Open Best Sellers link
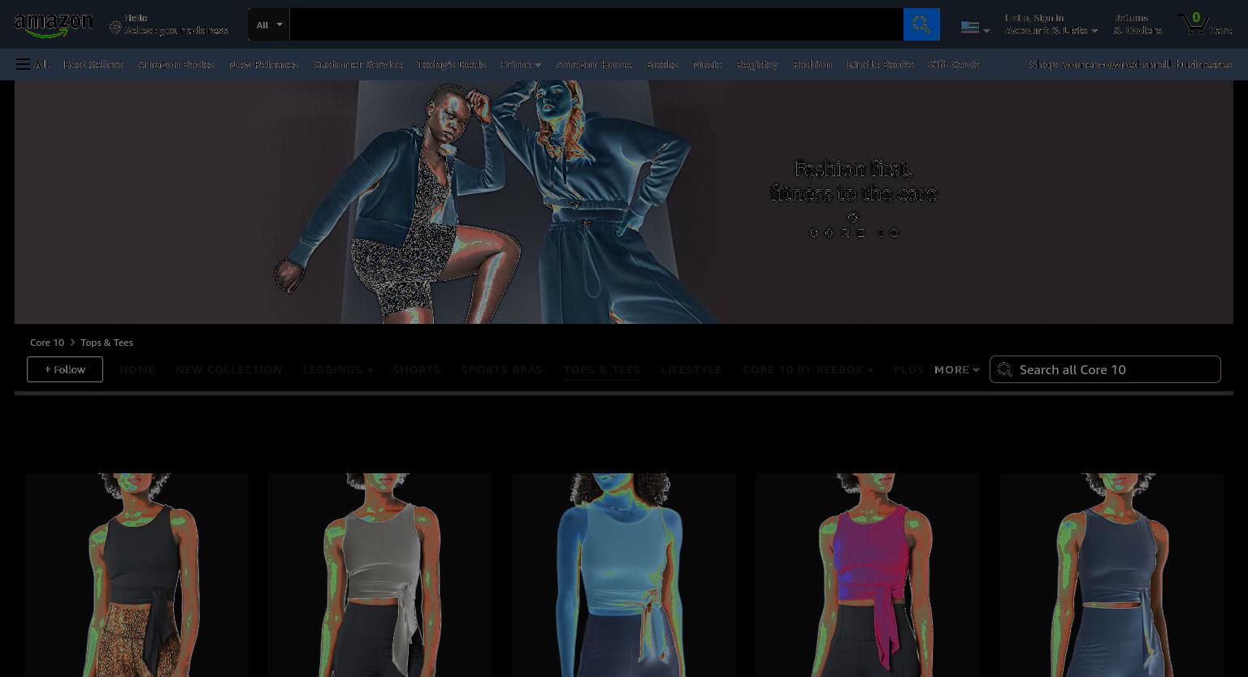The image size is (1248, 677). pyautogui.click(x=93, y=64)
